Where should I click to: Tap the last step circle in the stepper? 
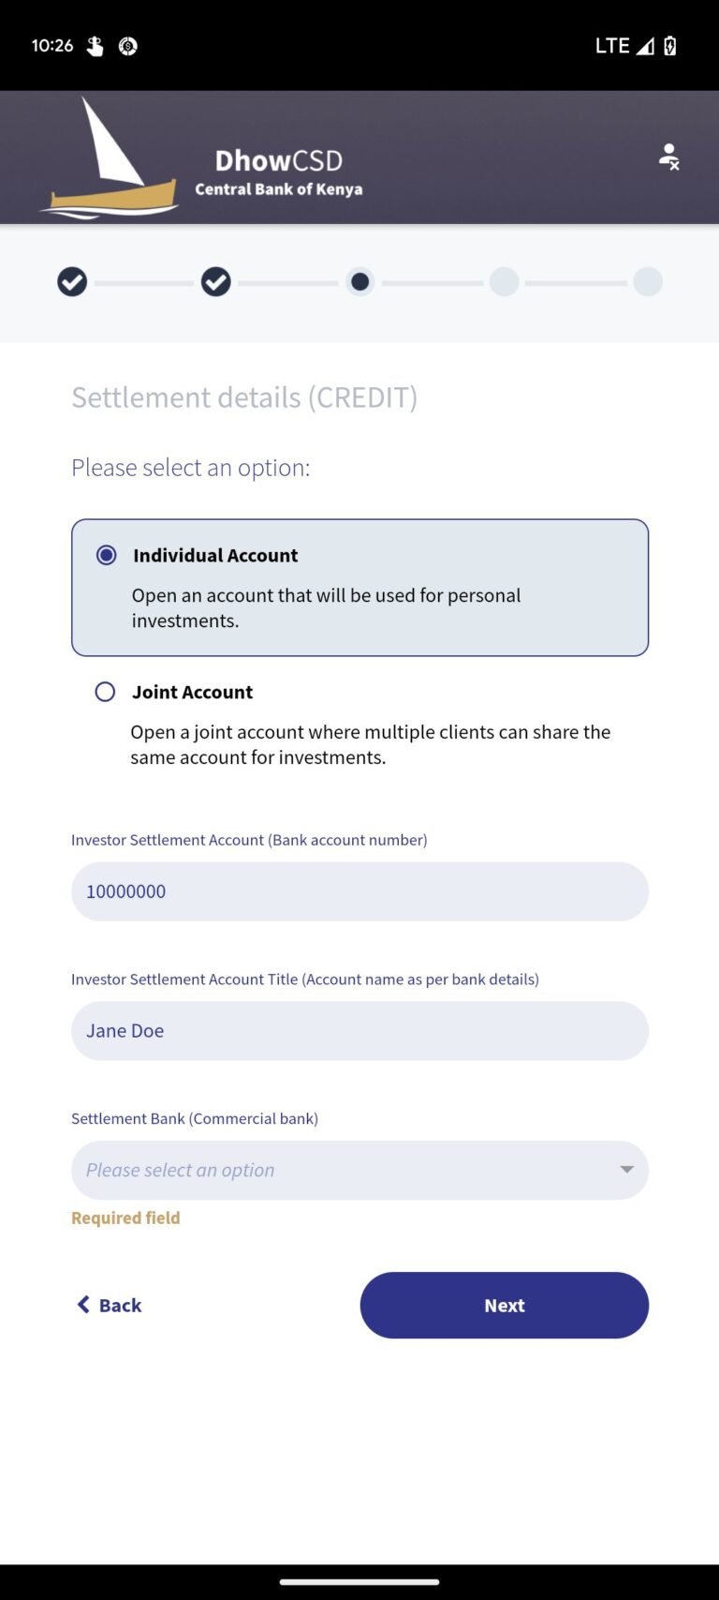tap(648, 281)
